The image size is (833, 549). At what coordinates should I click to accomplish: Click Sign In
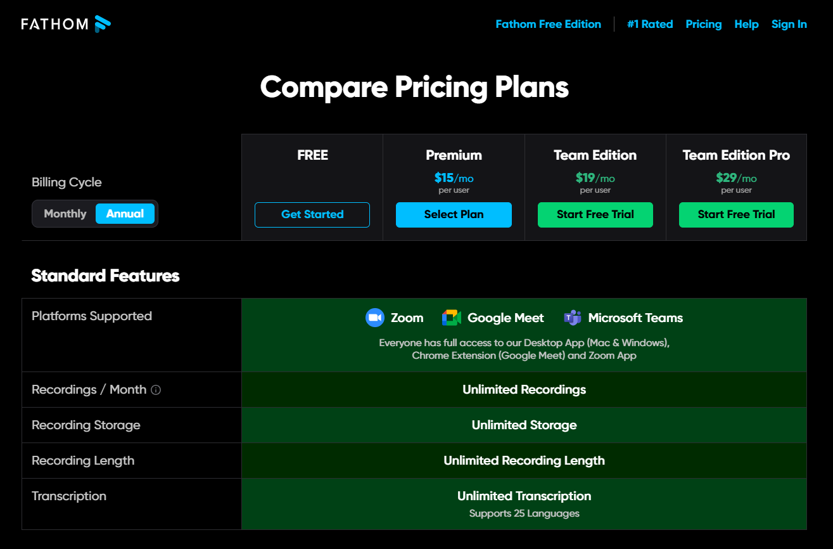point(789,24)
